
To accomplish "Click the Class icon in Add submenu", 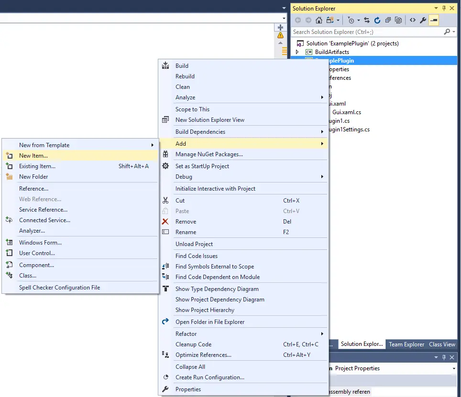I will pyautogui.click(x=10, y=276).
